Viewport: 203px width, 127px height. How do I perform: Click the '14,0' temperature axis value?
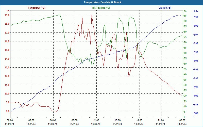pos(7,59)
